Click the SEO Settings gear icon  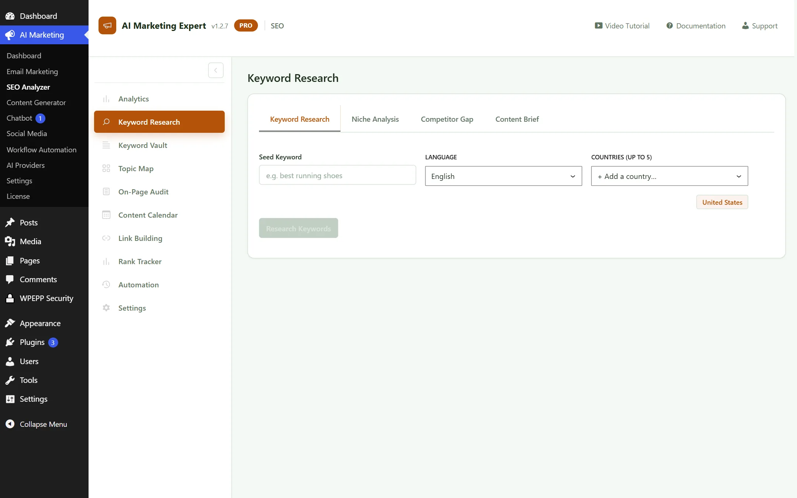point(106,308)
